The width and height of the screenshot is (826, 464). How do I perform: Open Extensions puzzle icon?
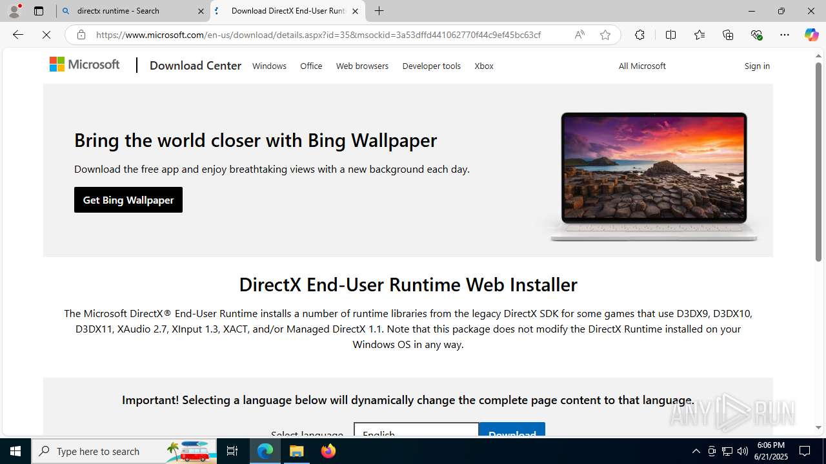pos(640,35)
